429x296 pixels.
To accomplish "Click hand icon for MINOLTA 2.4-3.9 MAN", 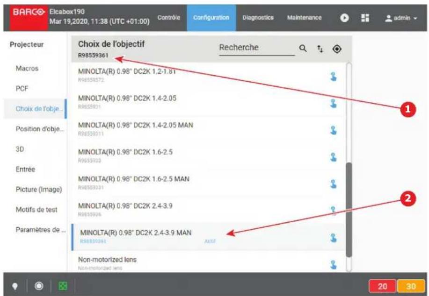I will pyautogui.click(x=333, y=238).
